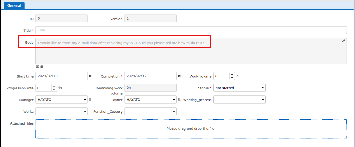
Task: Click the Completion date field
Action: tap(150, 76)
